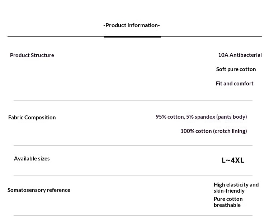Screen dimensions: 269x223
Task: Click the divider below Product Structure section
Action: point(133,101)
